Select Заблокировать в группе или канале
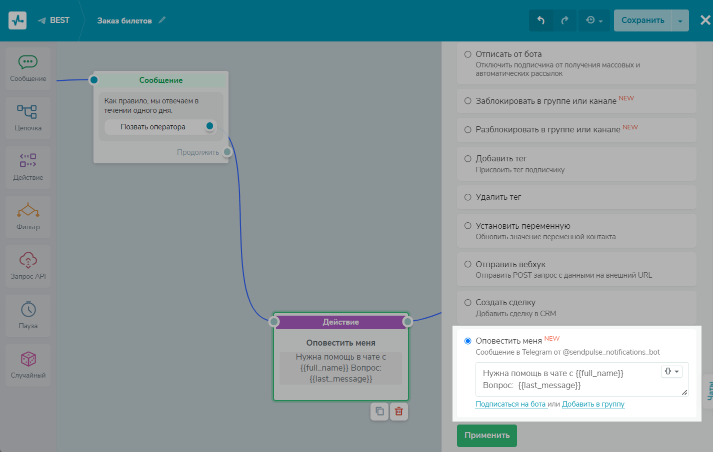Image resolution: width=713 pixels, height=452 pixels. point(576,101)
